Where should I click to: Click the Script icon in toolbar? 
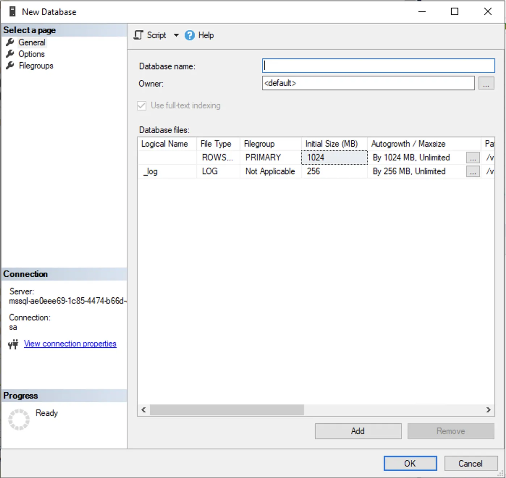pos(138,35)
